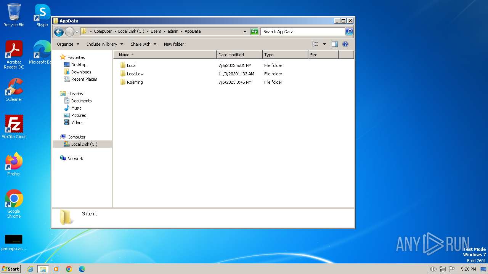Click FileZilla Client desktop icon
Viewport: 488px width, 274px height.
point(14,127)
